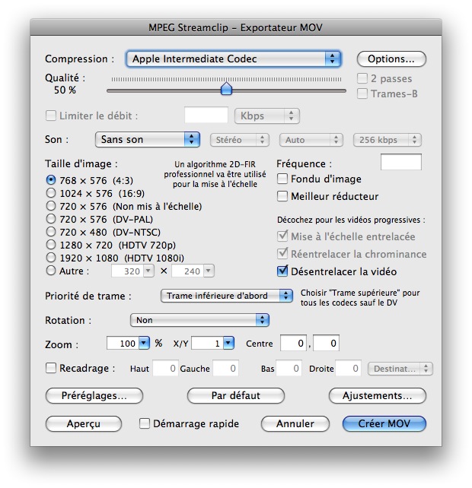The image size is (472, 488).
Task: Select 720 × 576 non mis à l'échelle
Action: point(51,206)
